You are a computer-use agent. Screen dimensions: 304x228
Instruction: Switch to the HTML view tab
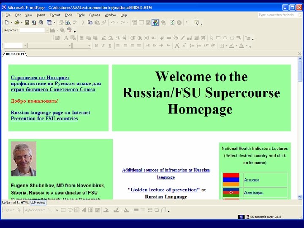click(x=23, y=203)
